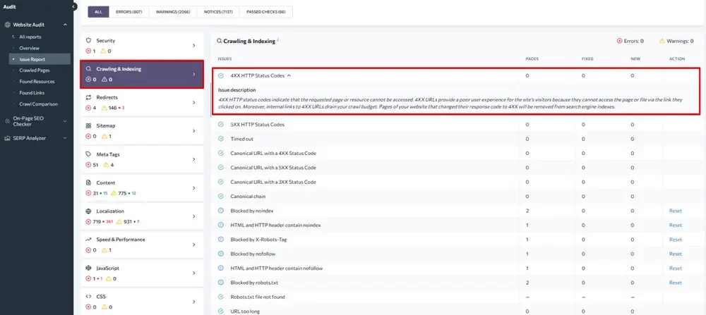Reset the Blocked by robots.txt issue
Screen dimensions: 706x315
tap(676, 283)
